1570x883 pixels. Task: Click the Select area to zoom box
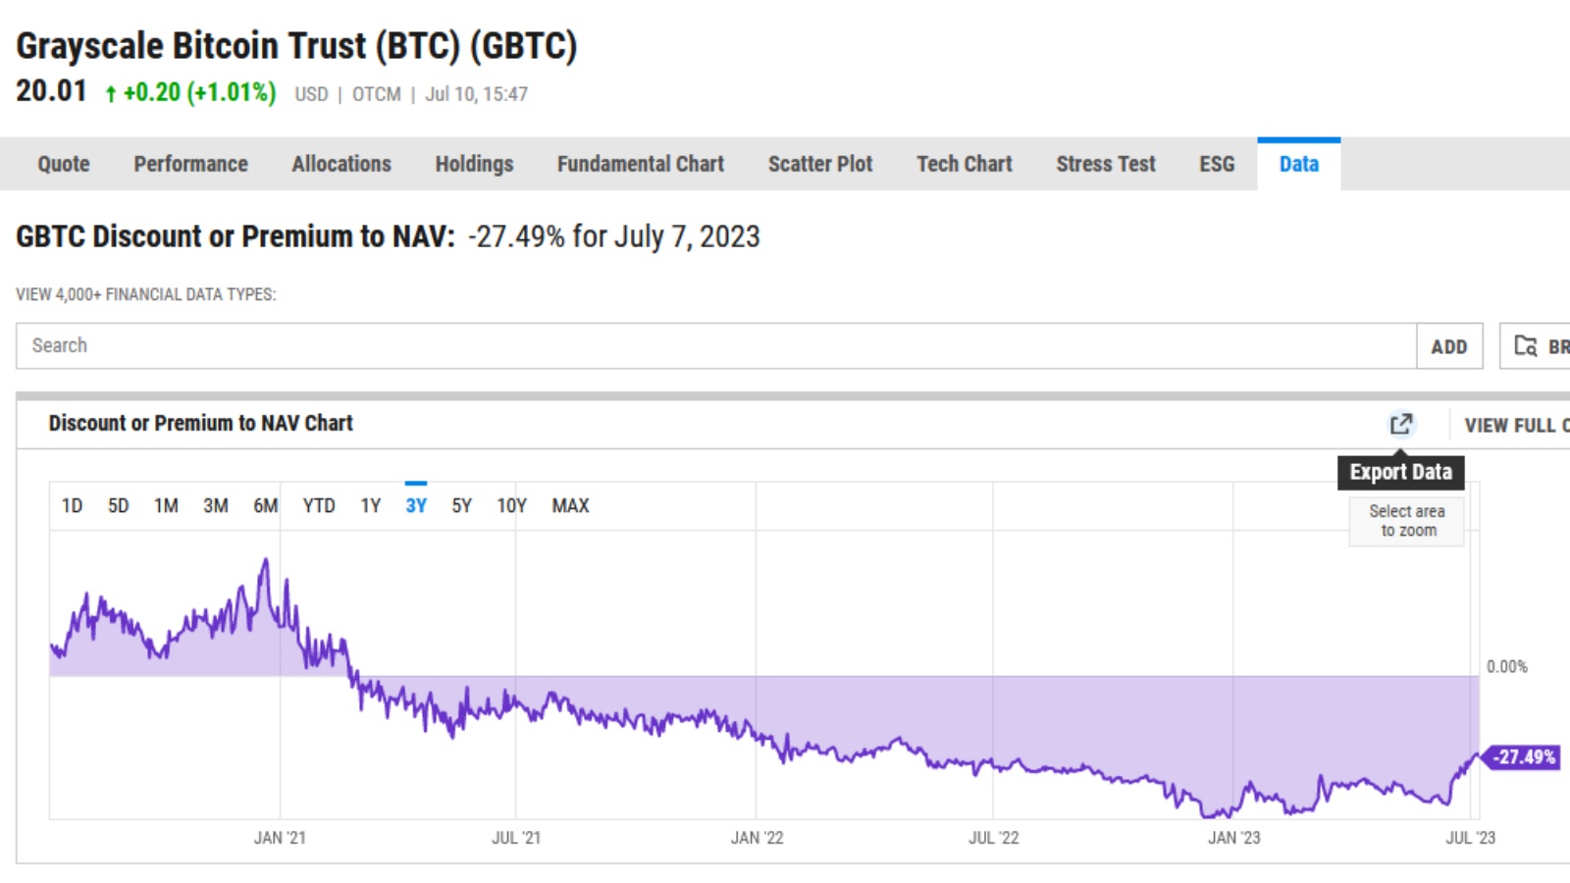point(1407,521)
